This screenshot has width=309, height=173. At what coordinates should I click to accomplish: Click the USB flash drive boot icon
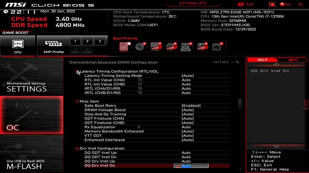185,46
